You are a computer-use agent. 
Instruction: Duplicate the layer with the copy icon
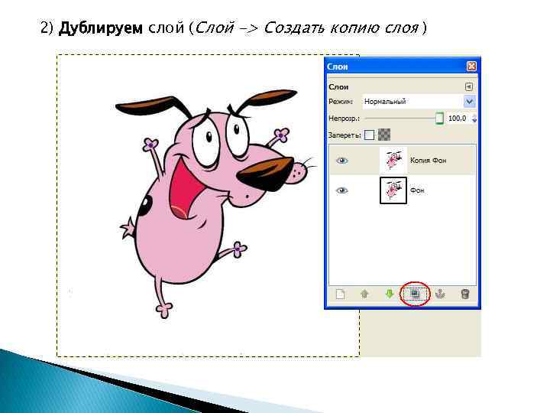tap(415, 294)
